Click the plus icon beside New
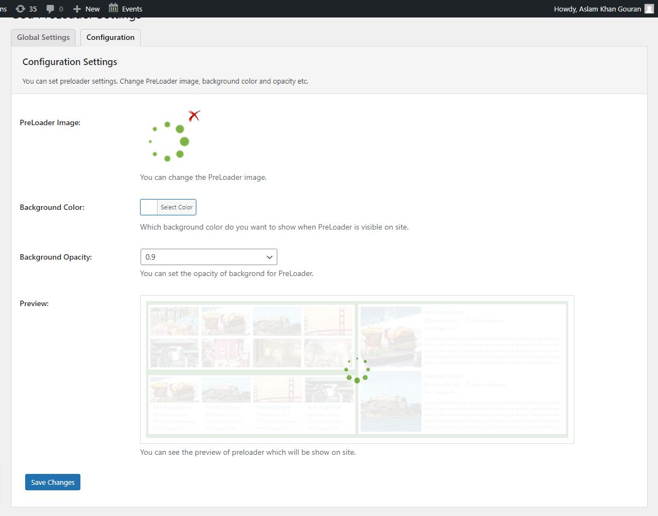 [x=77, y=9]
